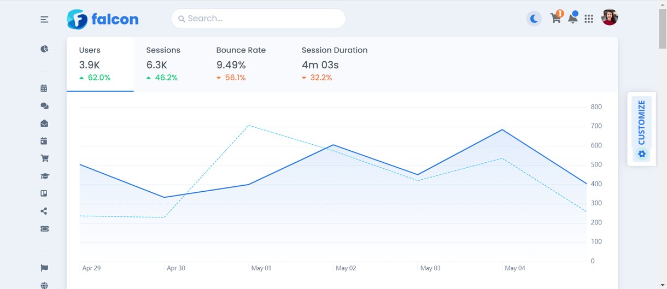Click the page vertical scrollbar
The width and height of the screenshot is (667, 289).
tap(662, 29)
